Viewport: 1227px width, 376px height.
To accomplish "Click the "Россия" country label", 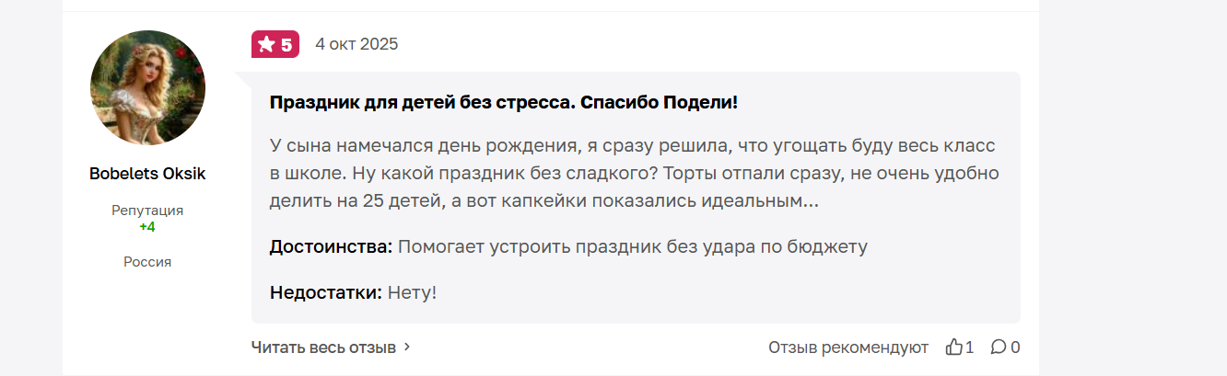I will pyautogui.click(x=147, y=262).
